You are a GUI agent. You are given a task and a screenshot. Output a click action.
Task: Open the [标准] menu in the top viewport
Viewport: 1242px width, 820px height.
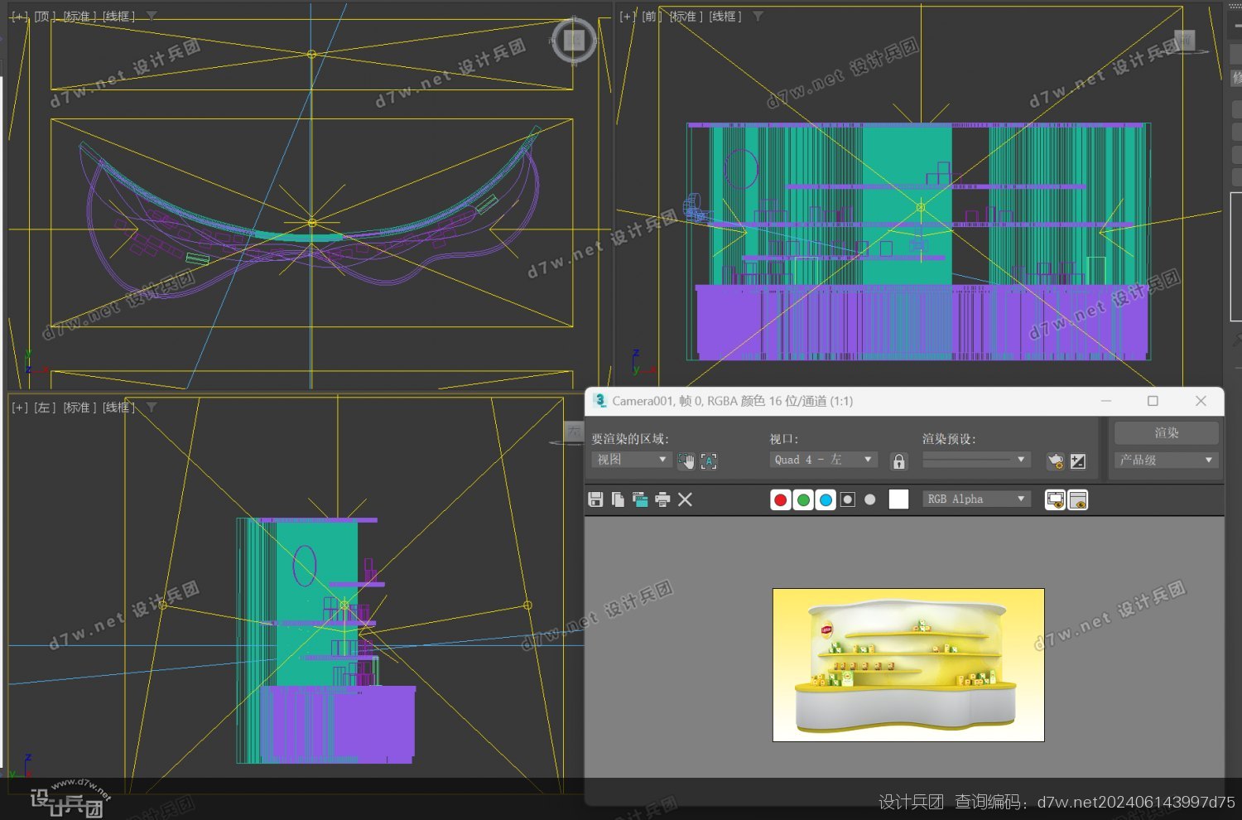[x=80, y=17]
